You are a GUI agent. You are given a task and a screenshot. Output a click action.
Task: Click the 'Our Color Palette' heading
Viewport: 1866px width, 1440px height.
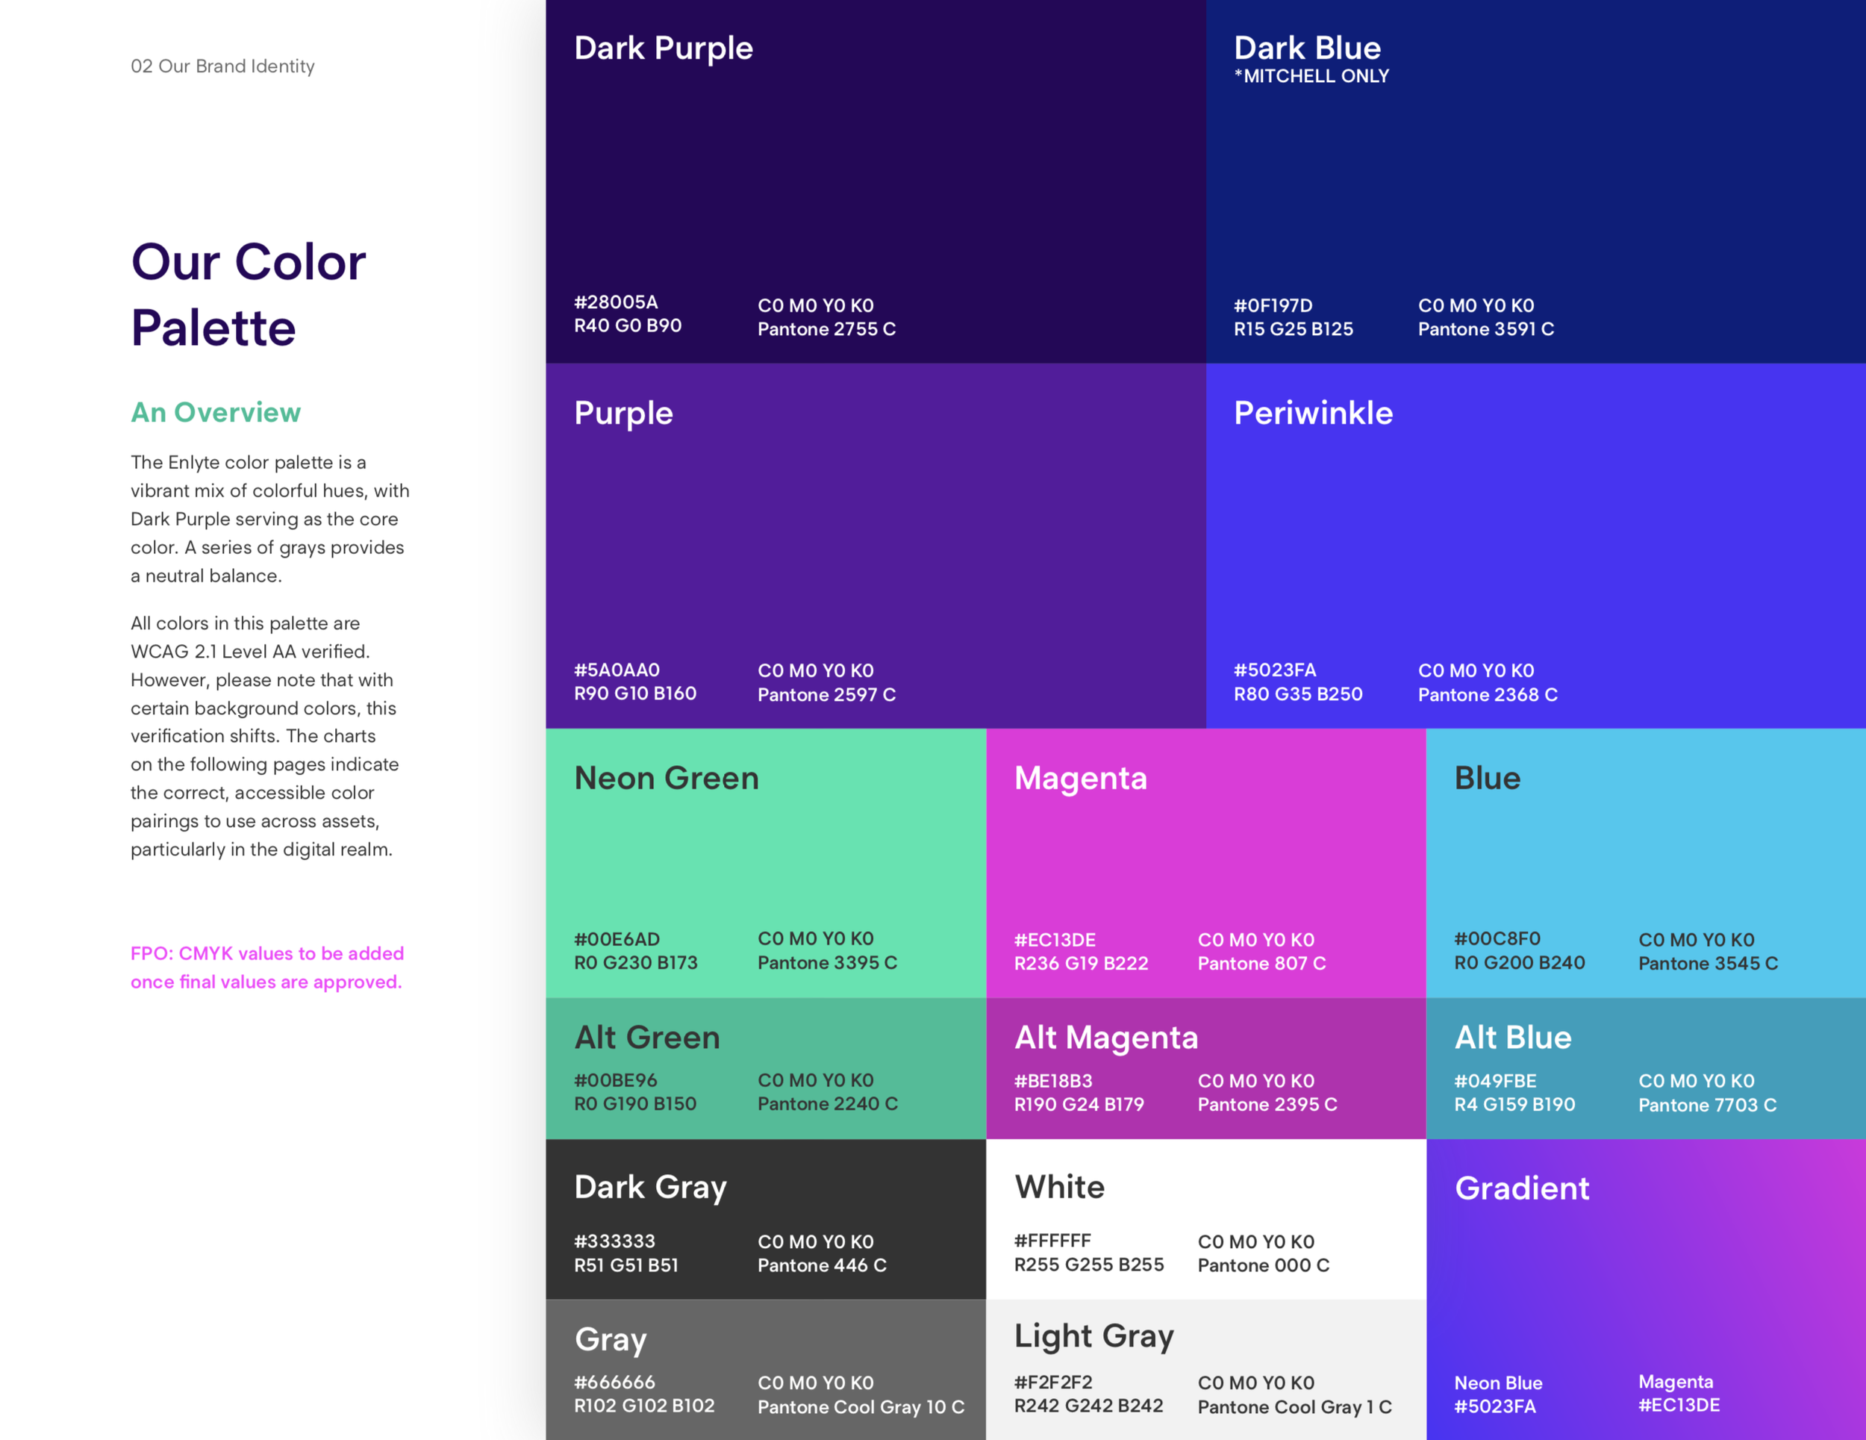pos(248,294)
